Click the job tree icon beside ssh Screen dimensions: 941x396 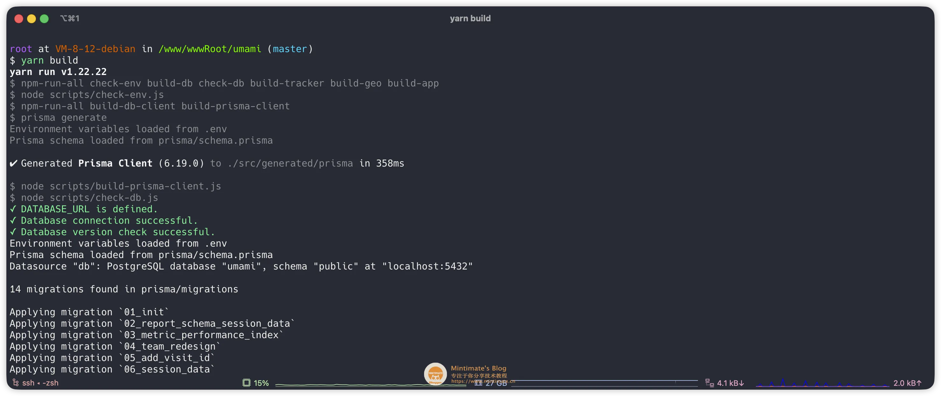(x=15, y=383)
